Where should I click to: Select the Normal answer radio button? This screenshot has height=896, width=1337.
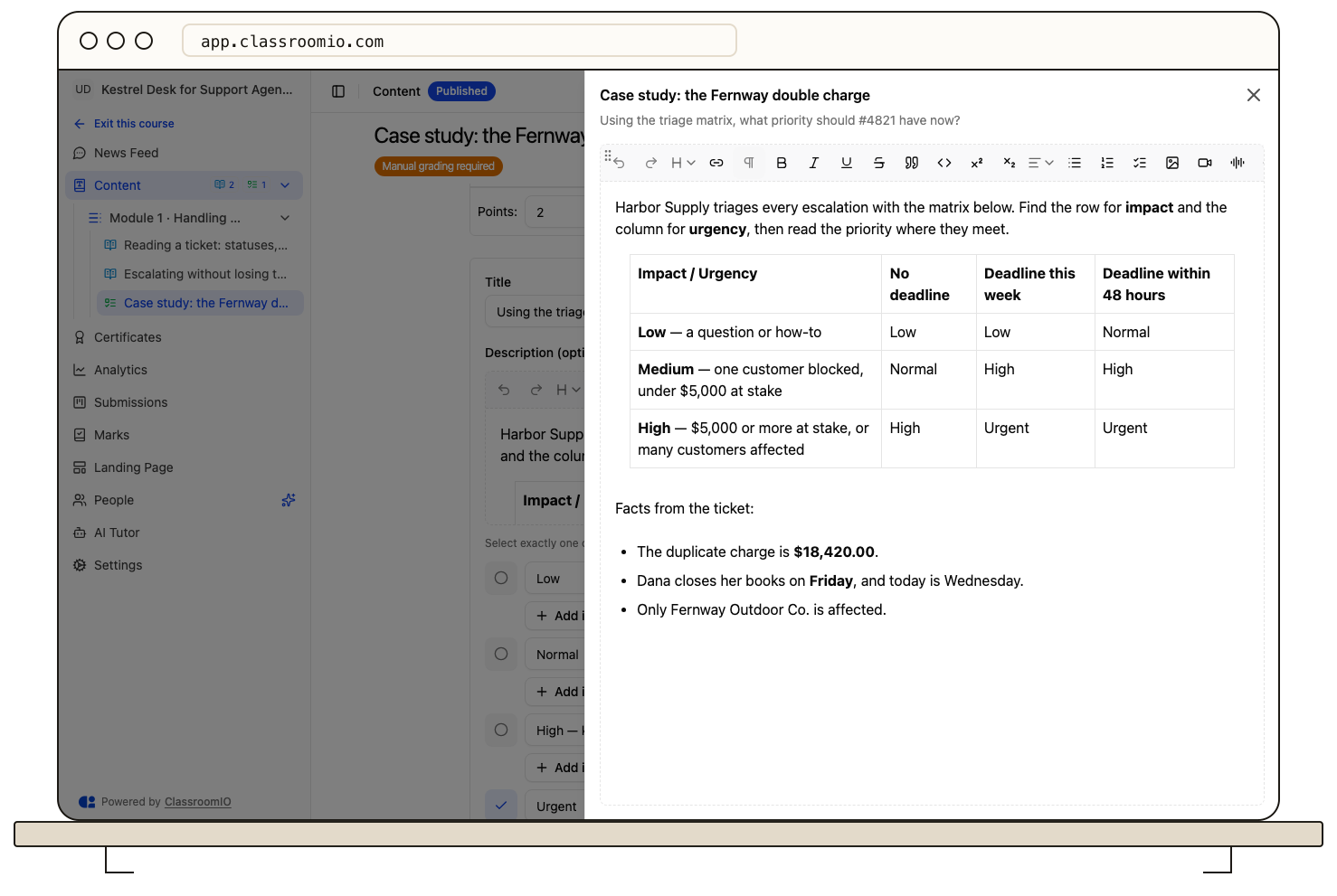tap(501, 654)
